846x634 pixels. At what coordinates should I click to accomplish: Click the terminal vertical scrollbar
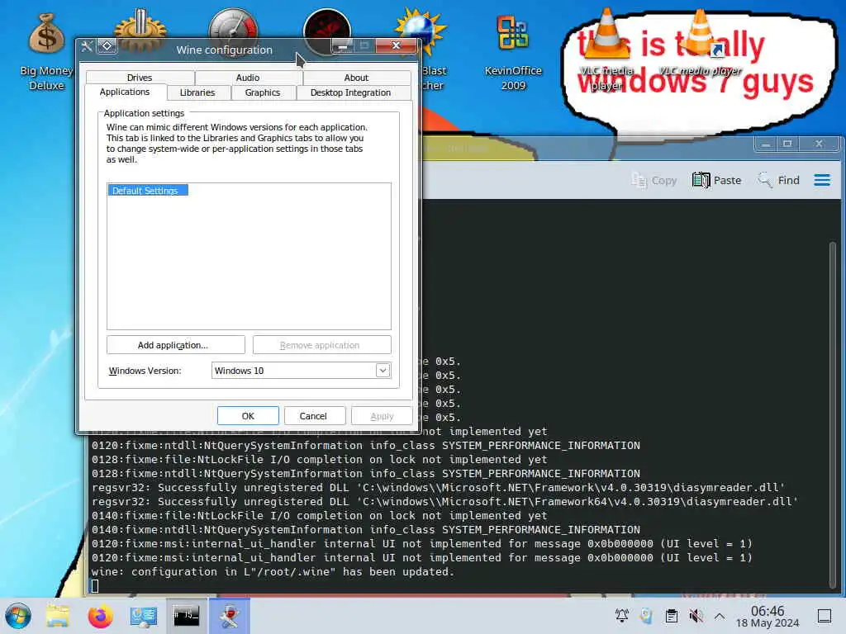(833, 415)
